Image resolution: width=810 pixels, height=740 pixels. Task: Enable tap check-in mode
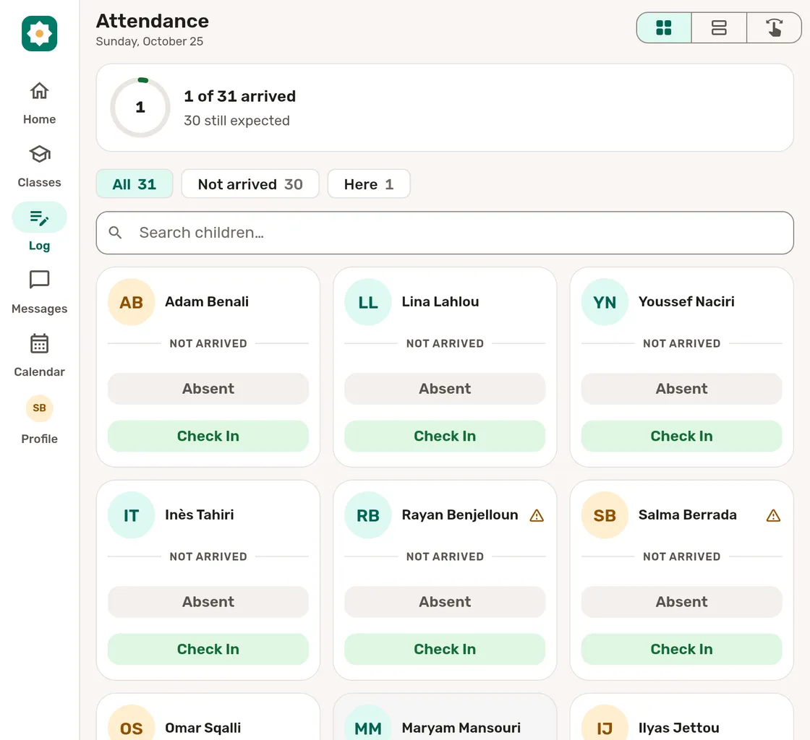click(774, 28)
